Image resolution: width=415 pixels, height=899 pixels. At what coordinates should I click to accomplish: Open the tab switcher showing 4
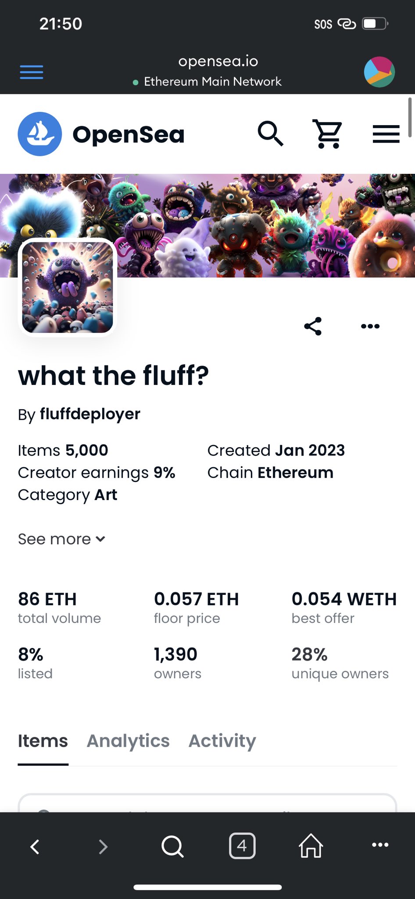(x=242, y=845)
